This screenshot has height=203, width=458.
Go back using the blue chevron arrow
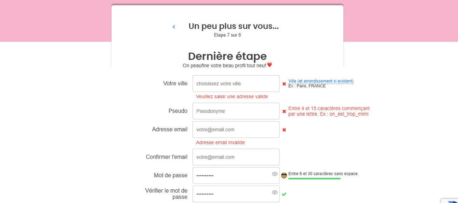pos(174,27)
